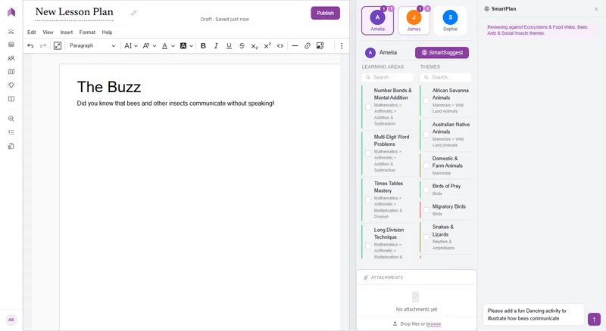This screenshot has height=331, width=606.
Task: Open the people icon in left sidebar
Action: tap(11, 58)
